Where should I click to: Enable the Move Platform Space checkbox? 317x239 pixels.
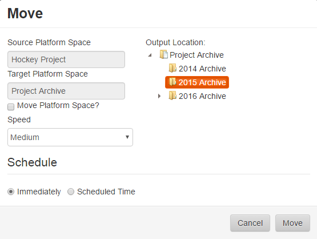pyautogui.click(x=11, y=107)
